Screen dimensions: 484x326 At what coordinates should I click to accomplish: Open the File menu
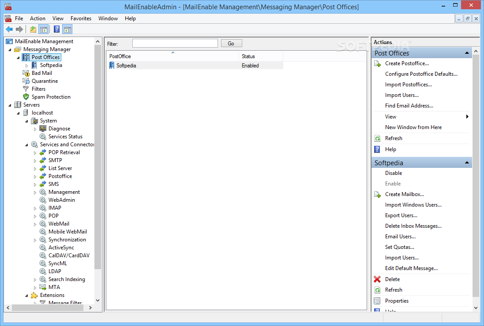pyautogui.click(x=19, y=19)
